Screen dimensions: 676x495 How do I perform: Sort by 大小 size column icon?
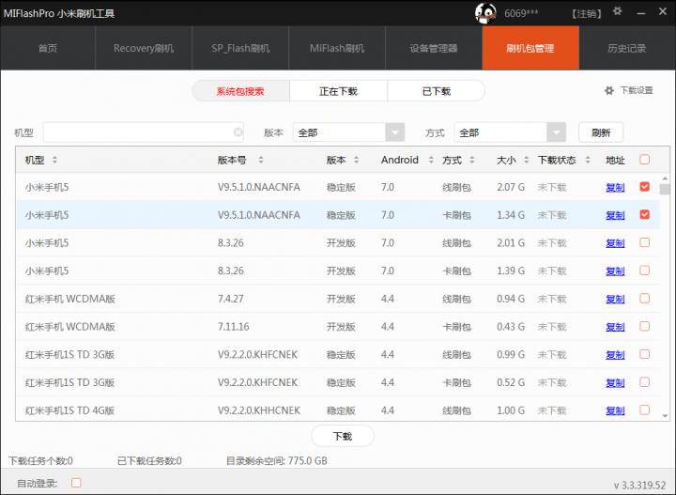coord(526,160)
